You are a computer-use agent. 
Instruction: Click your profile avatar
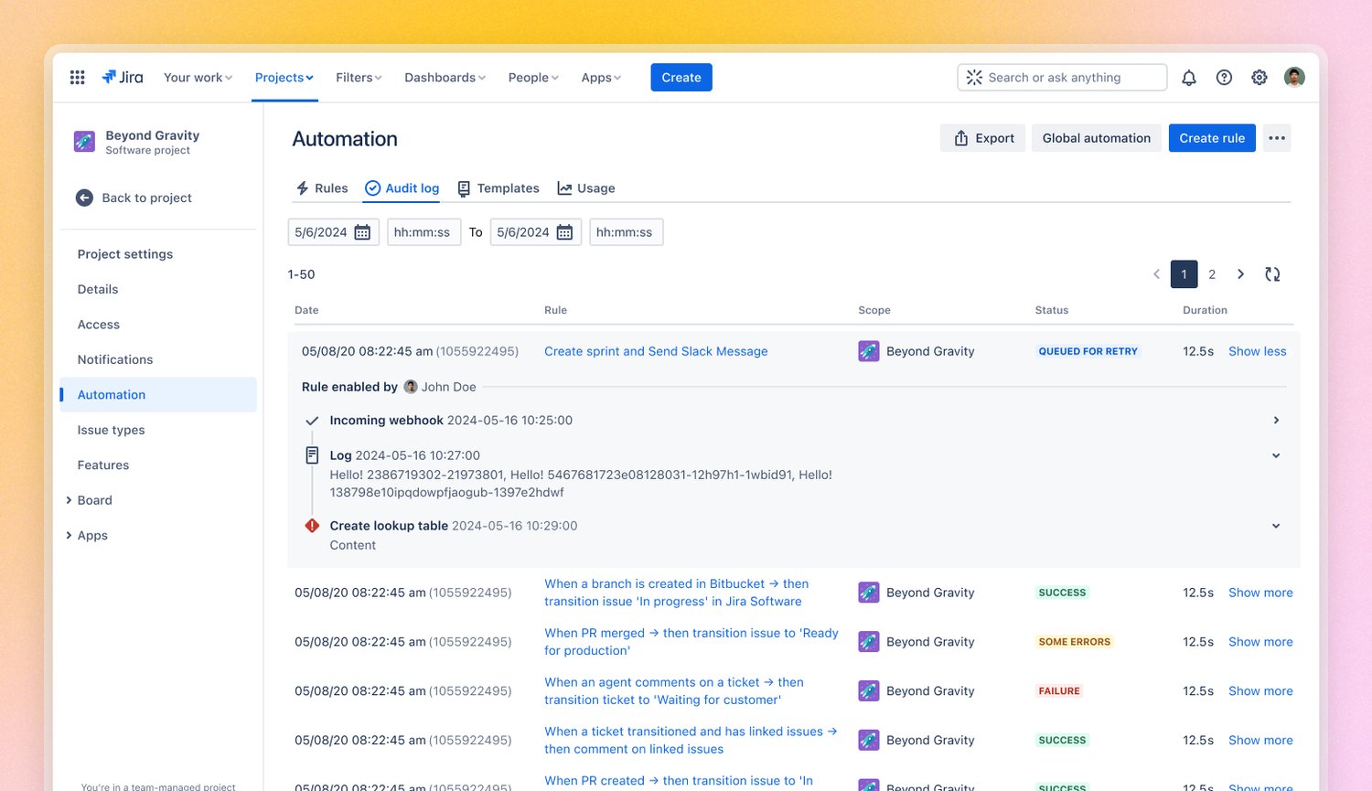click(x=1294, y=77)
